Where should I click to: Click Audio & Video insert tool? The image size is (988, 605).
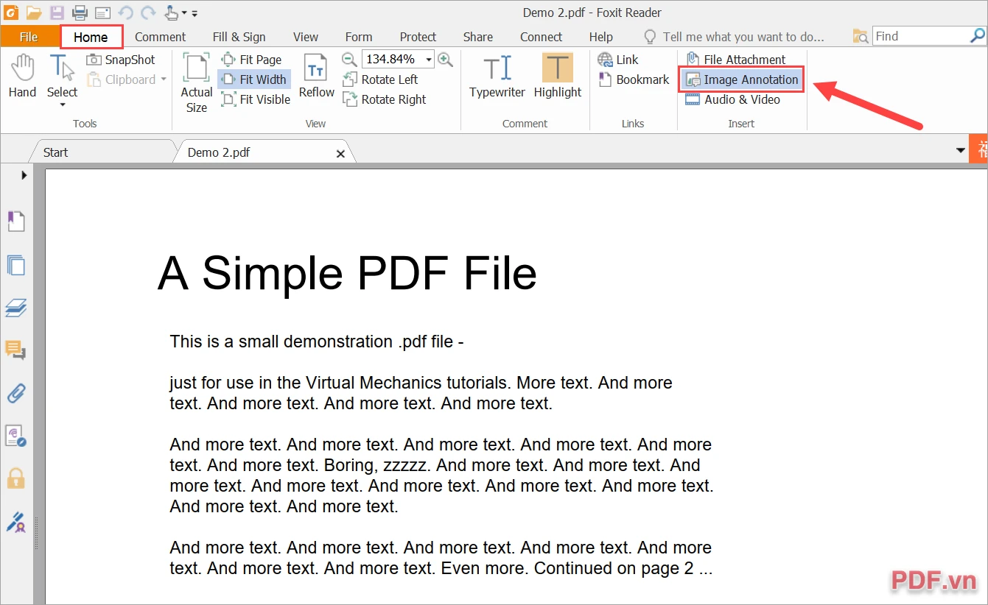[x=732, y=99]
